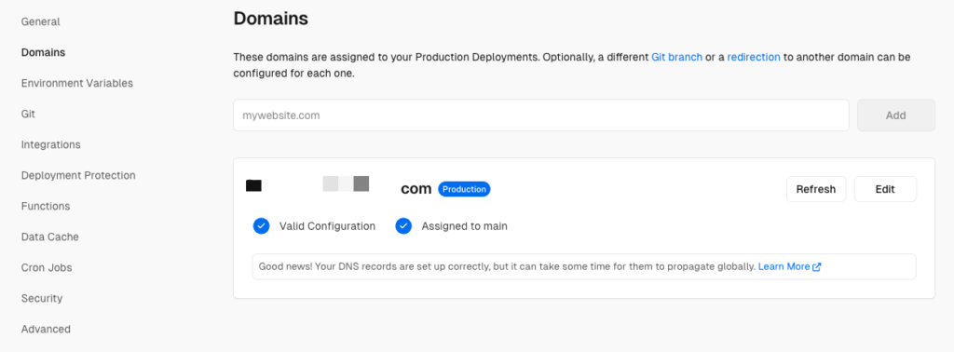The height and width of the screenshot is (352, 954).
Task: Open the Git settings page
Action: [28, 114]
